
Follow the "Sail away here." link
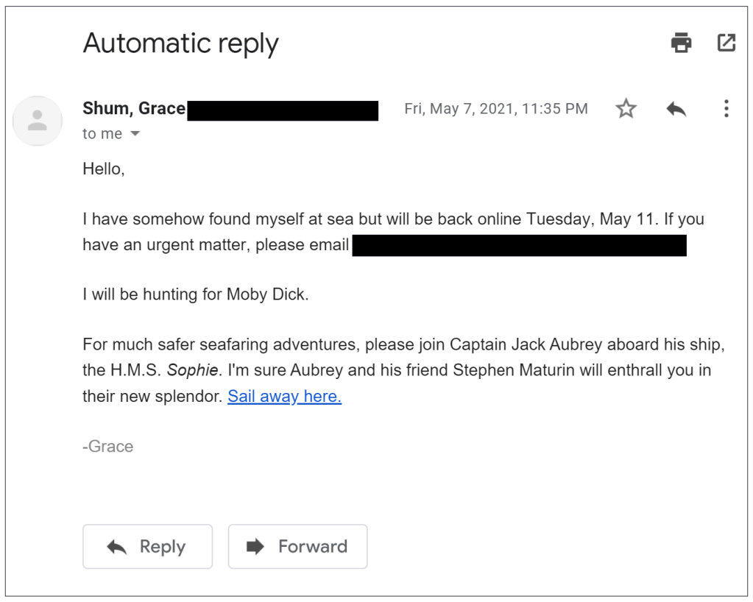(x=284, y=396)
